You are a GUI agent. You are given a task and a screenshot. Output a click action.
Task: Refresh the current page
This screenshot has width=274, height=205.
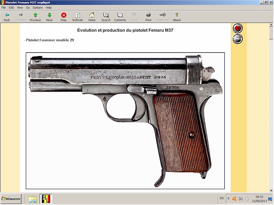coord(78,17)
